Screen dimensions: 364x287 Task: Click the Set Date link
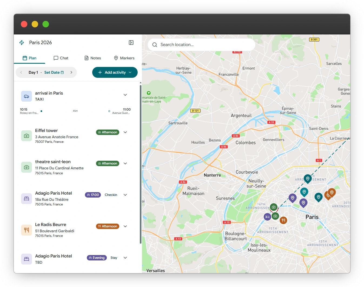pyautogui.click(x=54, y=72)
